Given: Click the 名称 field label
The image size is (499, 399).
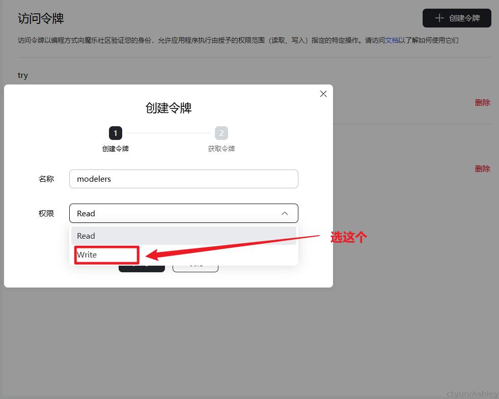Looking at the screenshot, I should click(46, 179).
